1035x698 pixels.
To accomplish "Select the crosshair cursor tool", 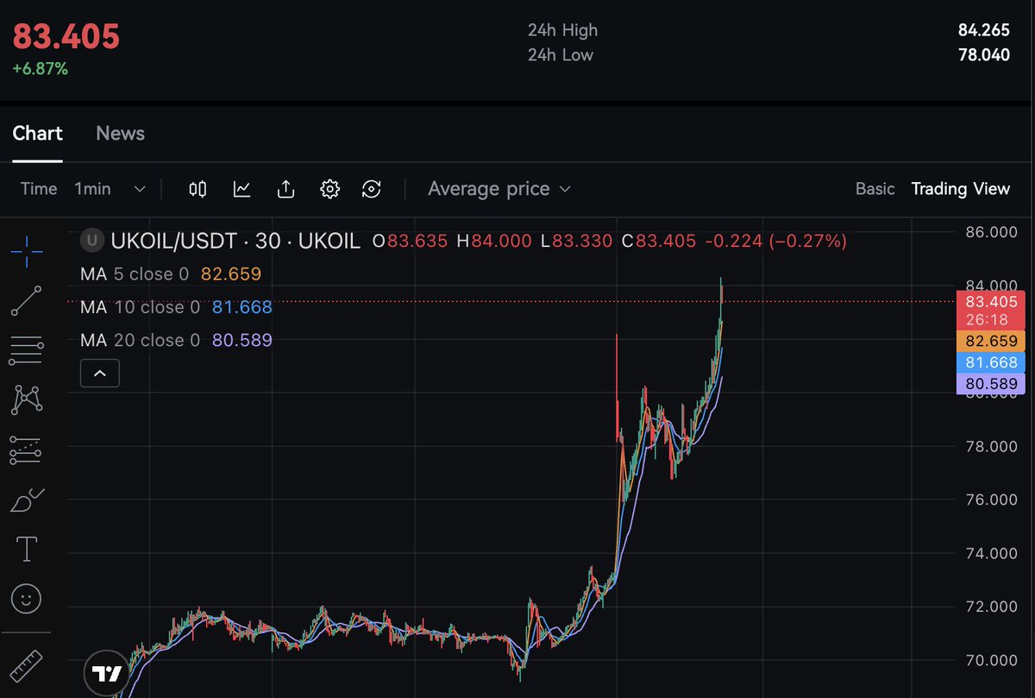I will pos(27,250).
